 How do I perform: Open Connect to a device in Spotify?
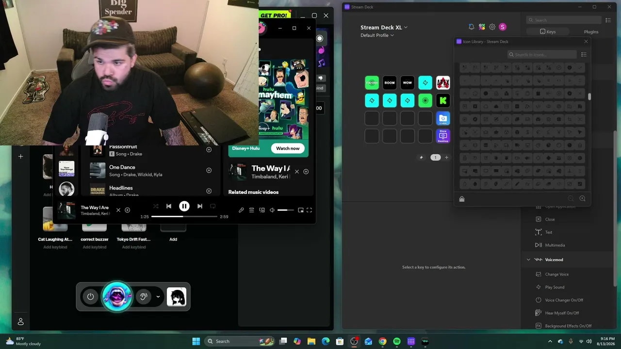coord(262,210)
